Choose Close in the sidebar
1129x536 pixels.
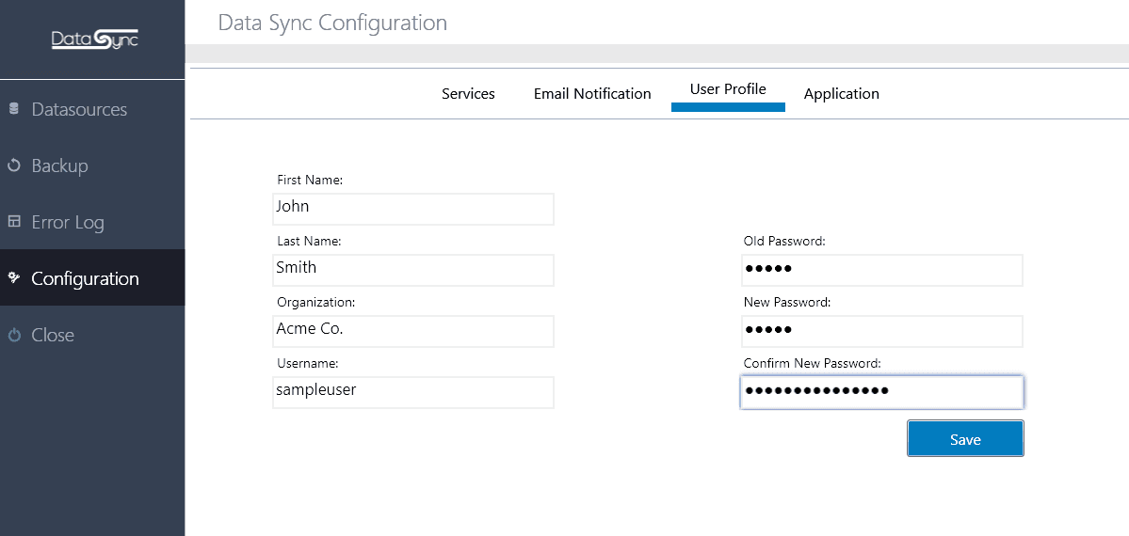[92, 335]
